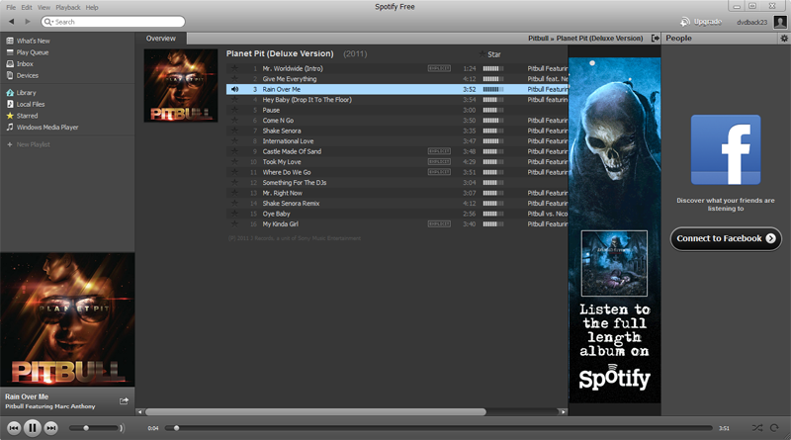Viewport: 791px width, 440px height.
Task: Click the song progress seek bar
Action: [439, 428]
